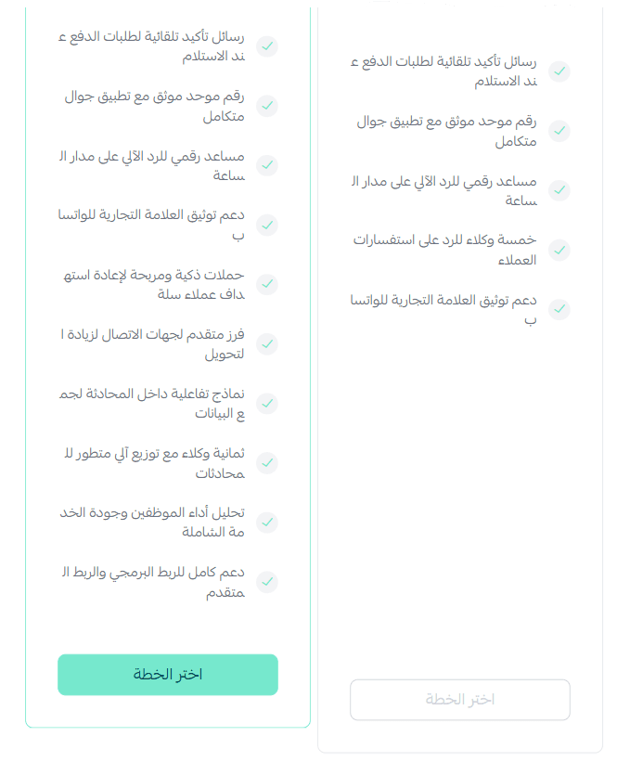Click دعم توثيق العلامة checkmark in outlined-button plan
This screenshot has width=617, height=775.
point(559,310)
